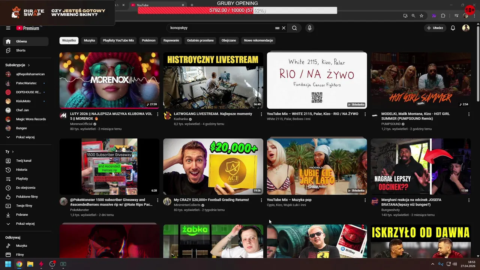Open Polubione filmy liked videos
The width and height of the screenshot is (480, 270).
coord(25,196)
